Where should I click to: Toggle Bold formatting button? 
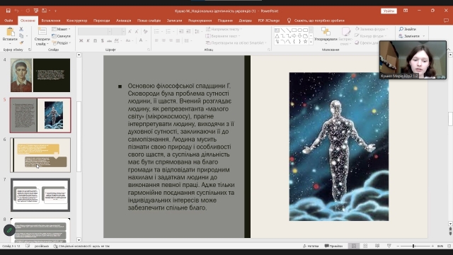coord(81,41)
